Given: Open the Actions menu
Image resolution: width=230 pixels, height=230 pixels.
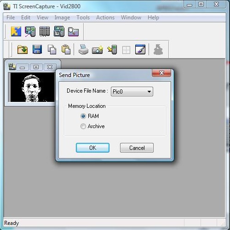Looking at the screenshot, I should pyautogui.click(x=105, y=18).
